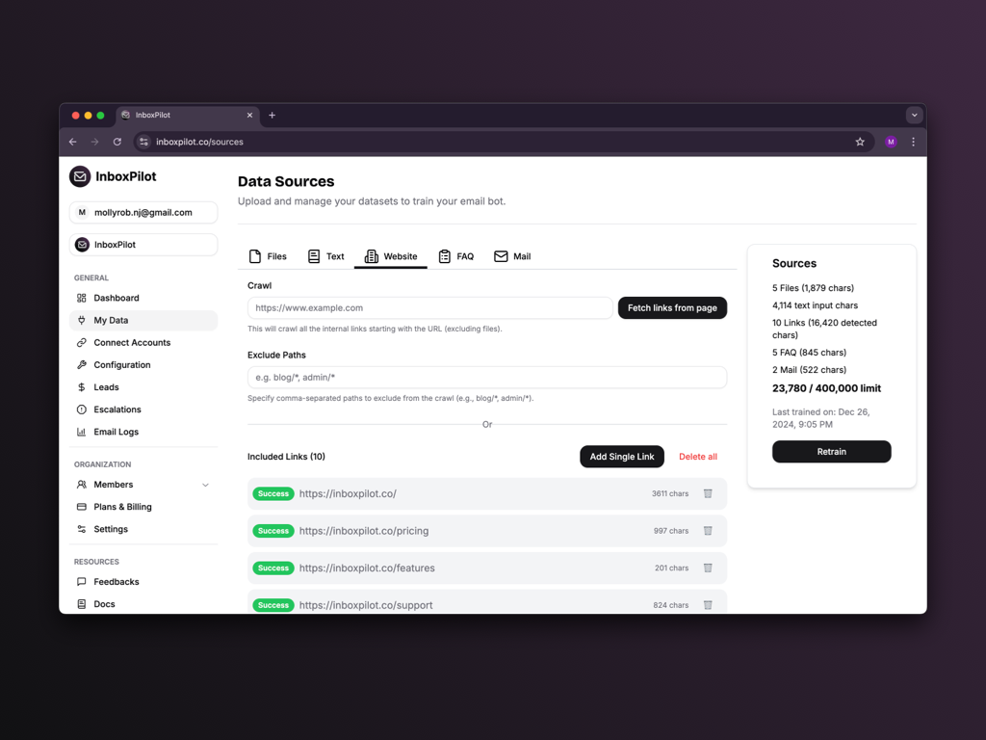986x740 pixels.
Task: Select My Data in the sidebar
Action: [143, 320]
